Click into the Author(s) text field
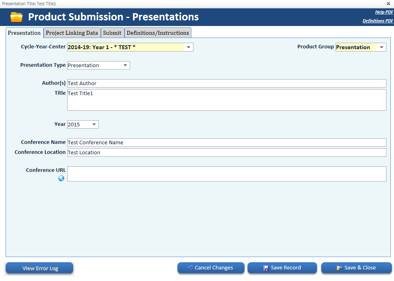Screen dimensions: 394x281 coord(226,83)
